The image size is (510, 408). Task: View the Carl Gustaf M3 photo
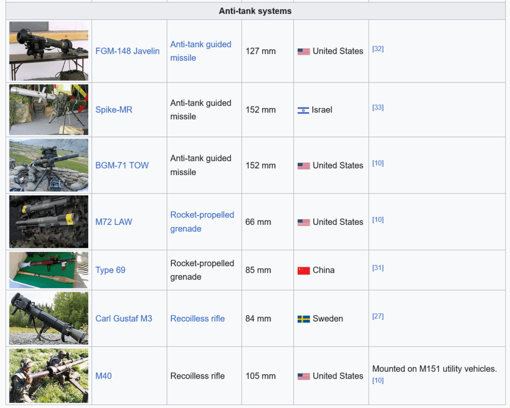(49, 318)
